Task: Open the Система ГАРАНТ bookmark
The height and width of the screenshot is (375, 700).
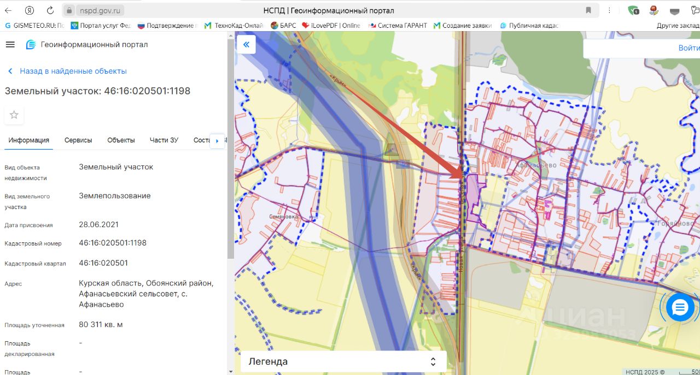Action: [398, 26]
